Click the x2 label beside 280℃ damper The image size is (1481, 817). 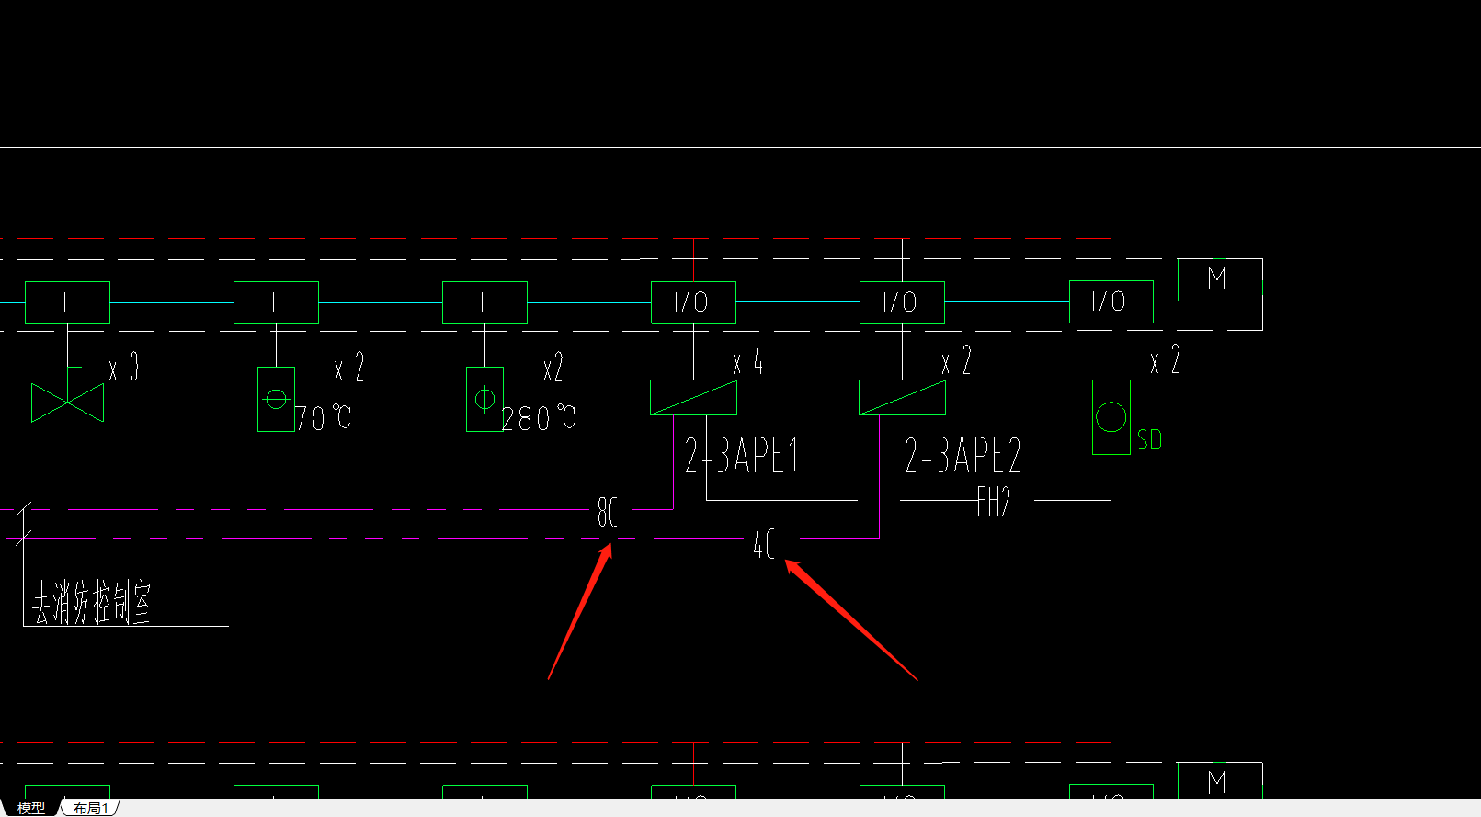[x=553, y=368]
